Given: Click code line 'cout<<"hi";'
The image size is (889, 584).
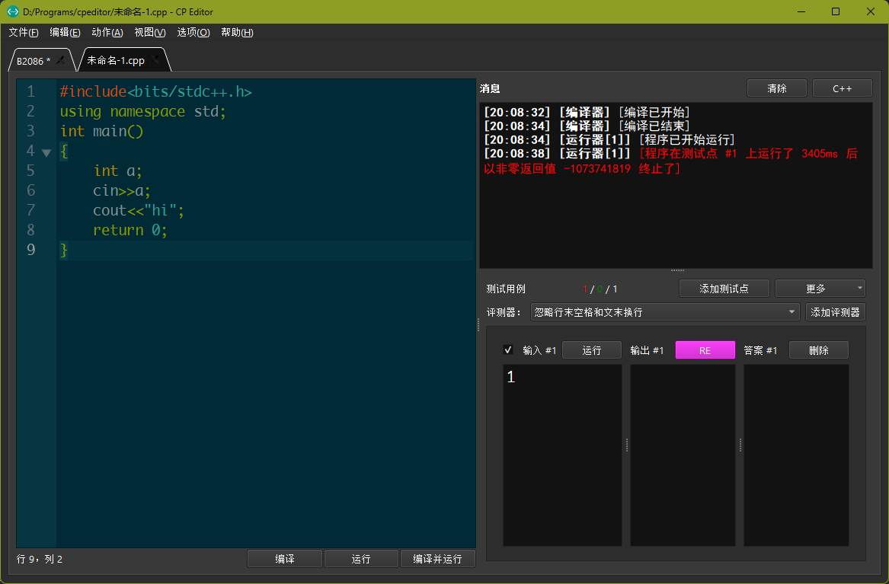Looking at the screenshot, I should (x=139, y=210).
